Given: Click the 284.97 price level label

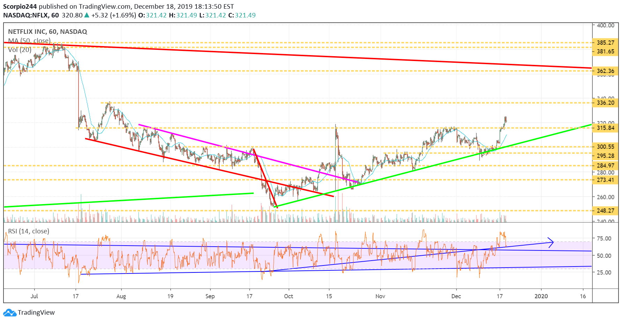Looking at the screenshot, I should (x=605, y=165).
